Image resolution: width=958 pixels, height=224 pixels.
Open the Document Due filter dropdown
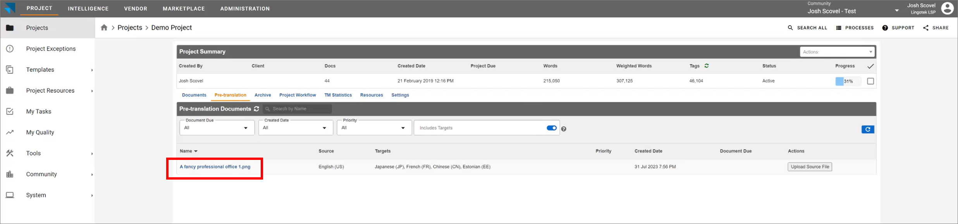tap(217, 128)
